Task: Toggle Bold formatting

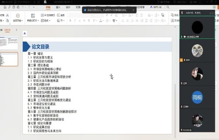Action: coord(70,21)
